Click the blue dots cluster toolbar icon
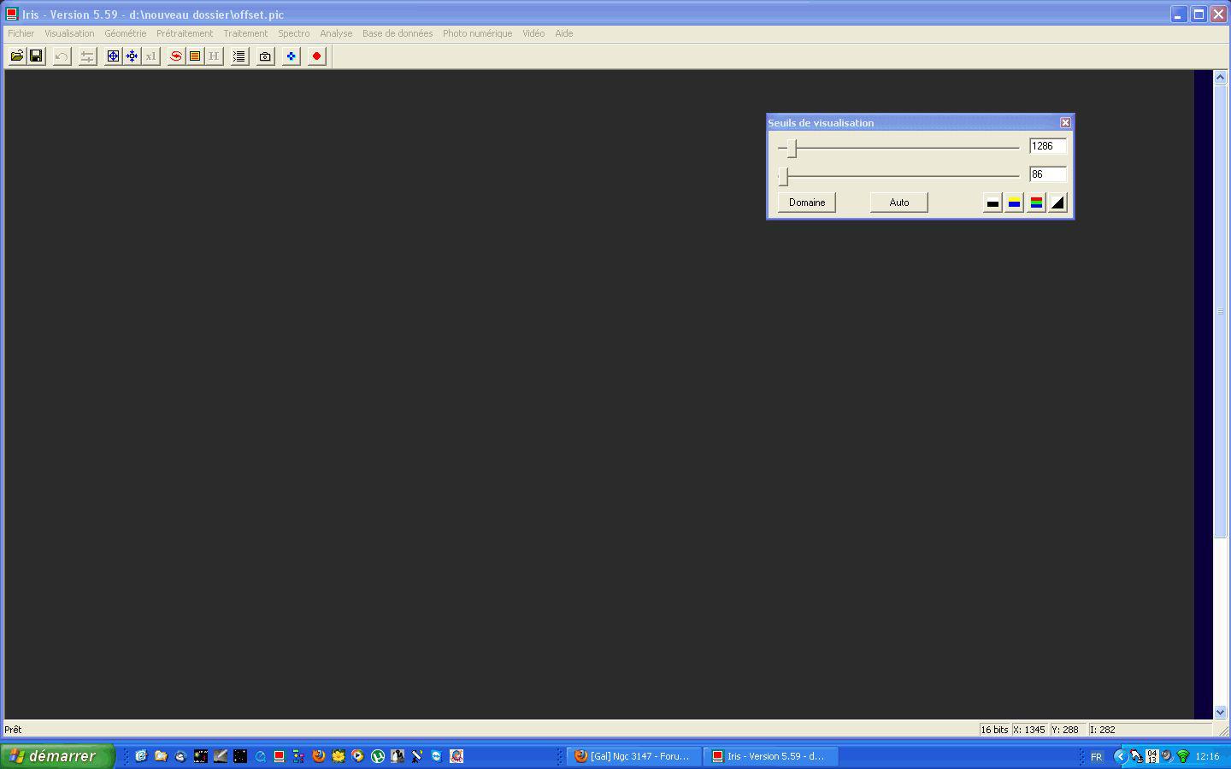1231x769 pixels. pyautogui.click(x=291, y=56)
